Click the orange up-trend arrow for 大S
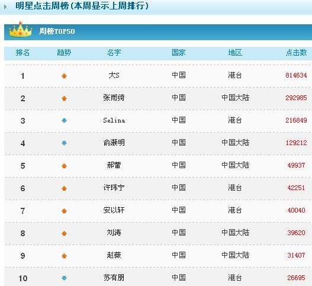 tap(64, 76)
